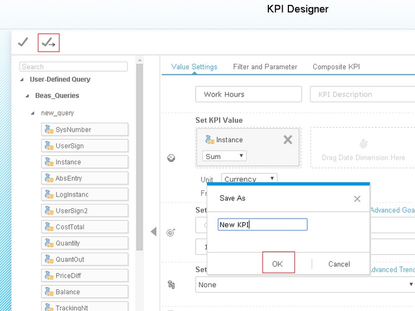Confirm the Save As dialog with OK
Viewport: 415px width, 311px height.
(278, 264)
